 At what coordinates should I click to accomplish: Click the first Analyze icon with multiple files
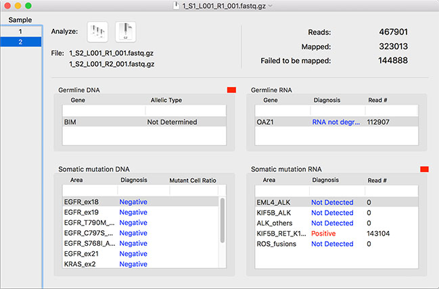click(x=97, y=32)
